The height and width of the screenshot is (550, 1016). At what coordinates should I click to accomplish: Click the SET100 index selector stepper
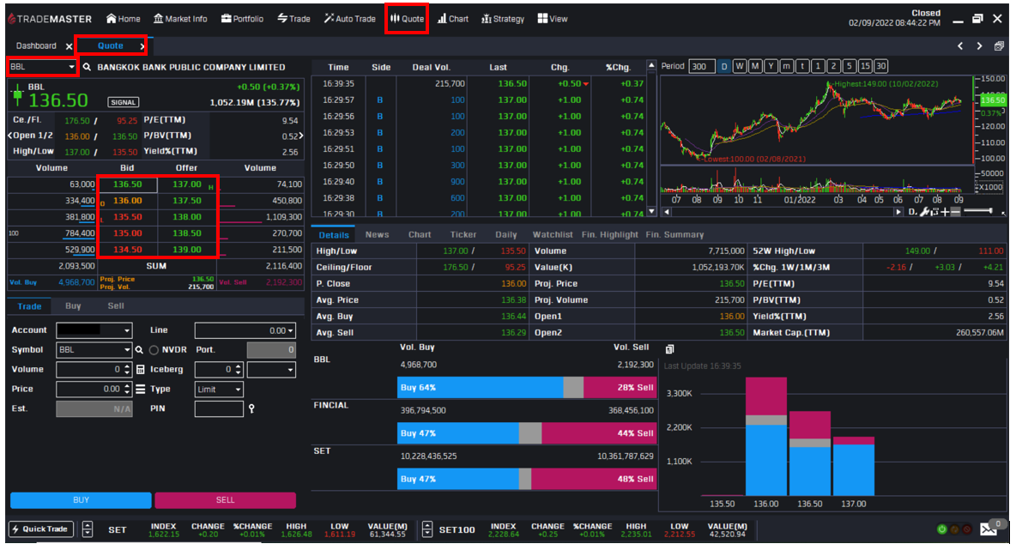(x=427, y=529)
